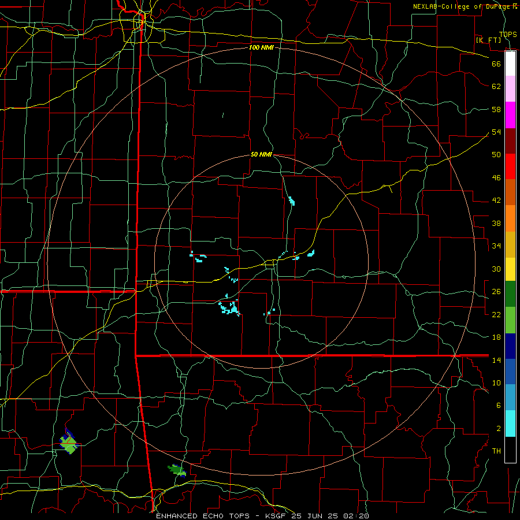Click the gold 34 legend color band
Viewport: 520px width, 520px height.
[510, 244]
